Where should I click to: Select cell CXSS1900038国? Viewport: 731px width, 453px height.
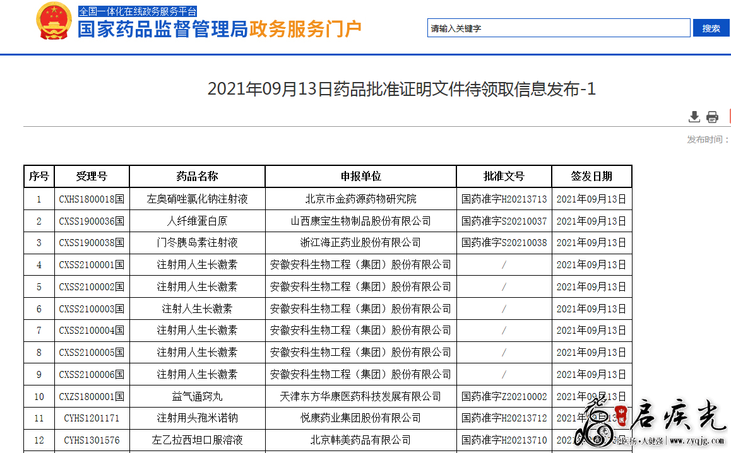pos(92,243)
